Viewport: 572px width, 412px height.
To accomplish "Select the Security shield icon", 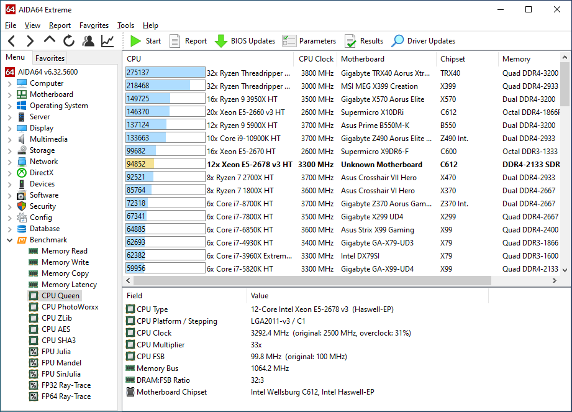I will [x=22, y=206].
